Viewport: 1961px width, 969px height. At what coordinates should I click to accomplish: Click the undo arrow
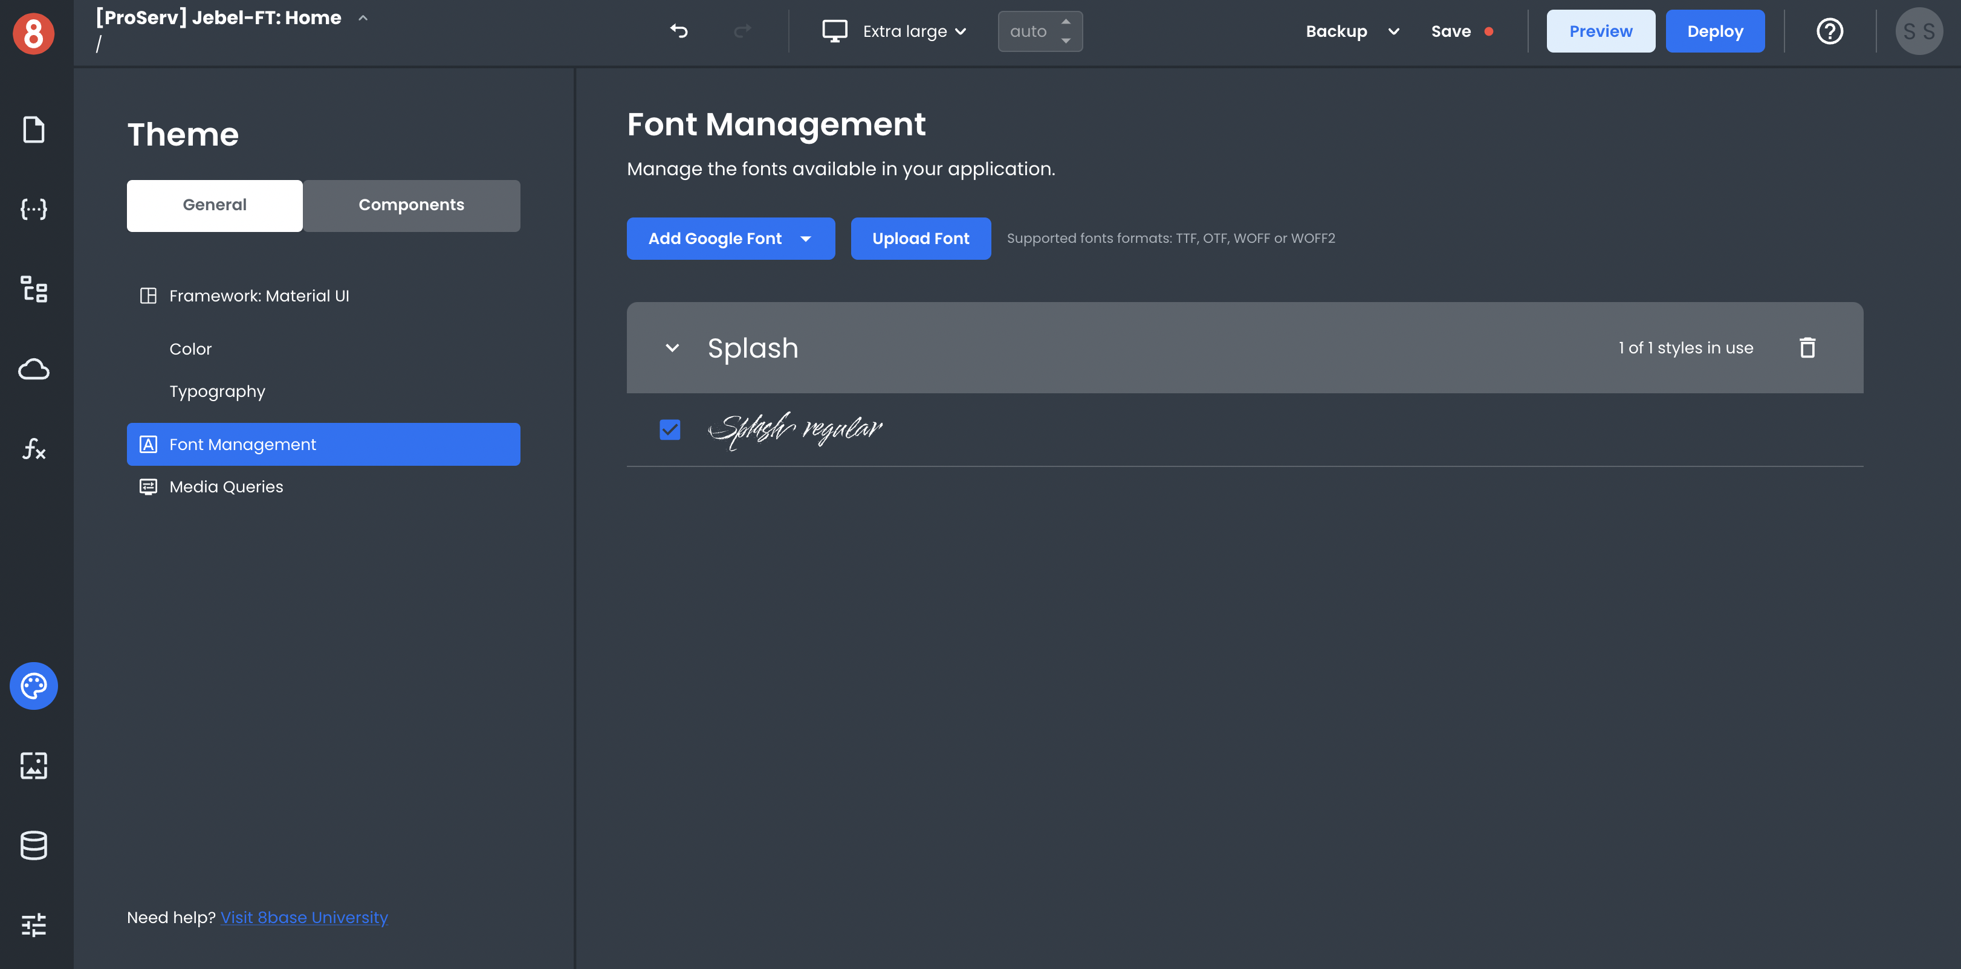click(x=679, y=31)
